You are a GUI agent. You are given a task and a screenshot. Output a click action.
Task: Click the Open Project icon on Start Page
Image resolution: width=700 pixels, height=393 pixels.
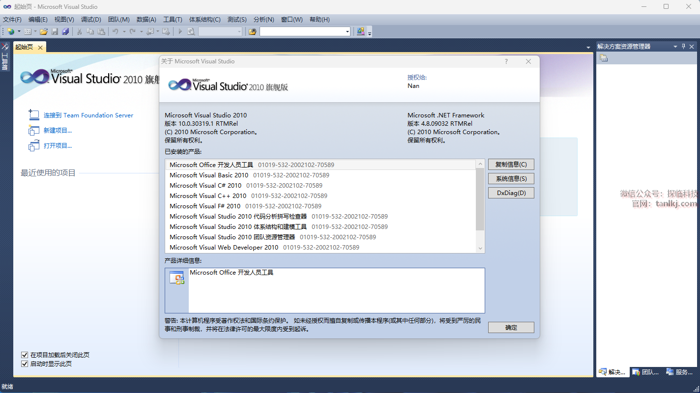34,145
